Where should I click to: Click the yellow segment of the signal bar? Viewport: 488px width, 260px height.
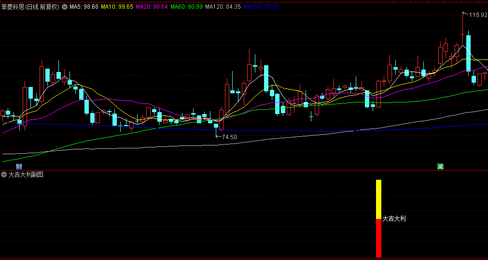(x=378, y=199)
